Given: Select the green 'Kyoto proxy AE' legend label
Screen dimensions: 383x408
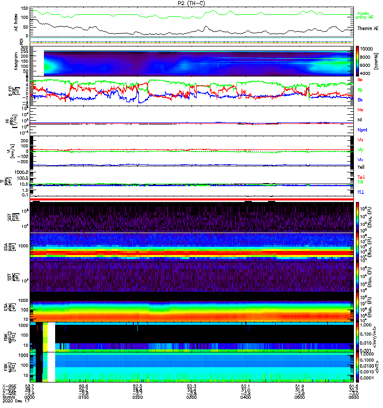Looking at the screenshot, I should (x=364, y=15).
